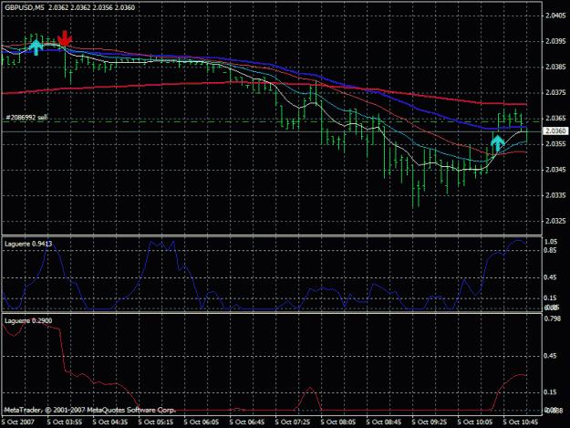Click the 5 Oct 04:35 time label
The image size is (570, 428).
(x=110, y=422)
